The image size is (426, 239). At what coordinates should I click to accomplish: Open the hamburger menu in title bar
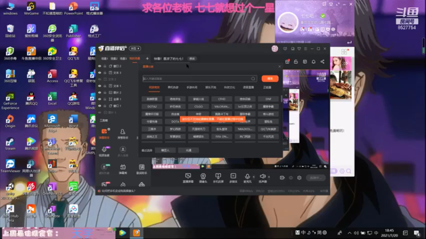click(x=306, y=49)
